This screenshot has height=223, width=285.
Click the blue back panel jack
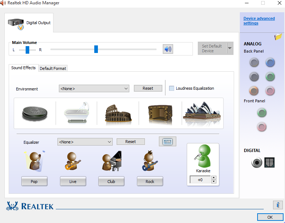(x=270, y=63)
